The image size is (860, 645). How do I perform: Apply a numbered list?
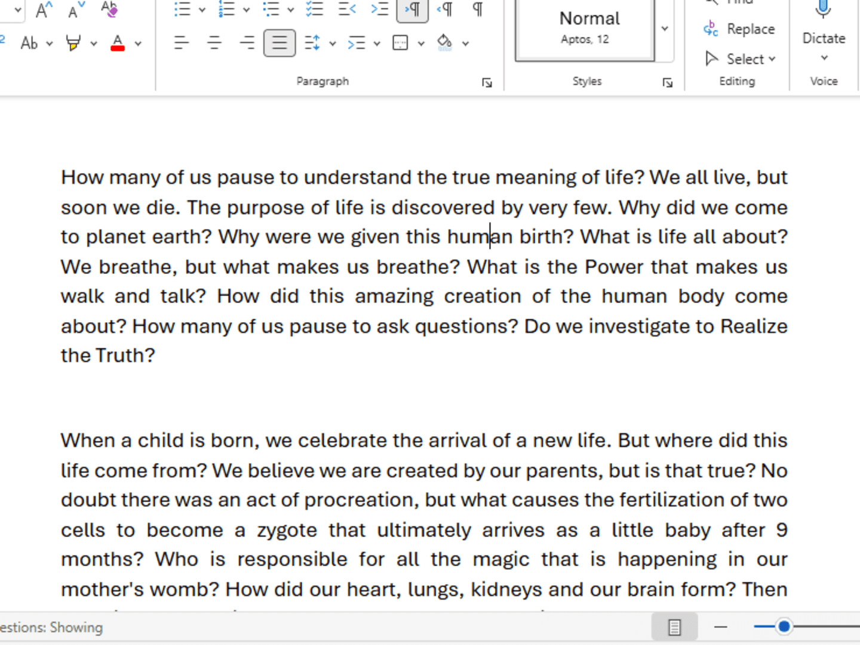tap(227, 10)
